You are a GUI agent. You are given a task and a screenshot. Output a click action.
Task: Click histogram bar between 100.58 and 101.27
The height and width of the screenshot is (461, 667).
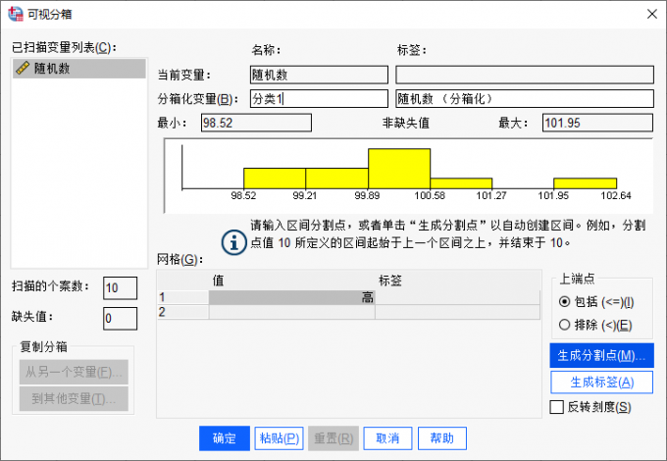(461, 183)
